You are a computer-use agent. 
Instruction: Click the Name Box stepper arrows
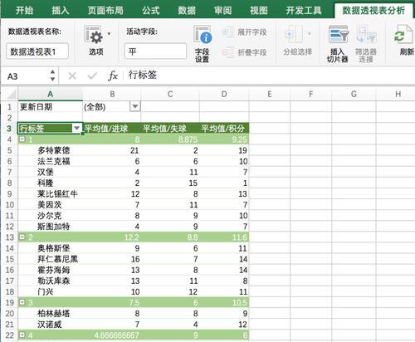pyautogui.click(x=52, y=76)
